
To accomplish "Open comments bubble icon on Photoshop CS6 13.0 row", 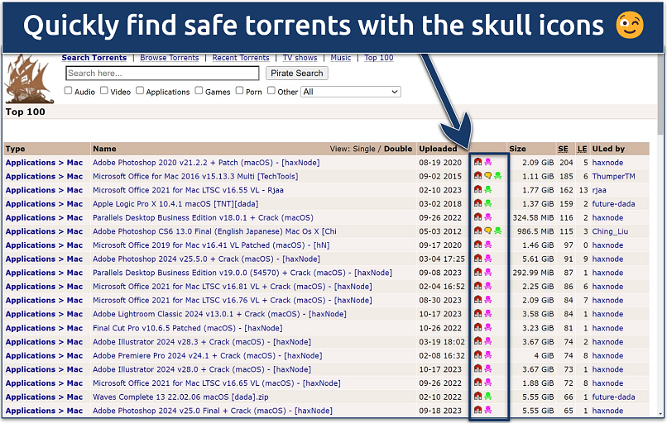I will [x=488, y=231].
